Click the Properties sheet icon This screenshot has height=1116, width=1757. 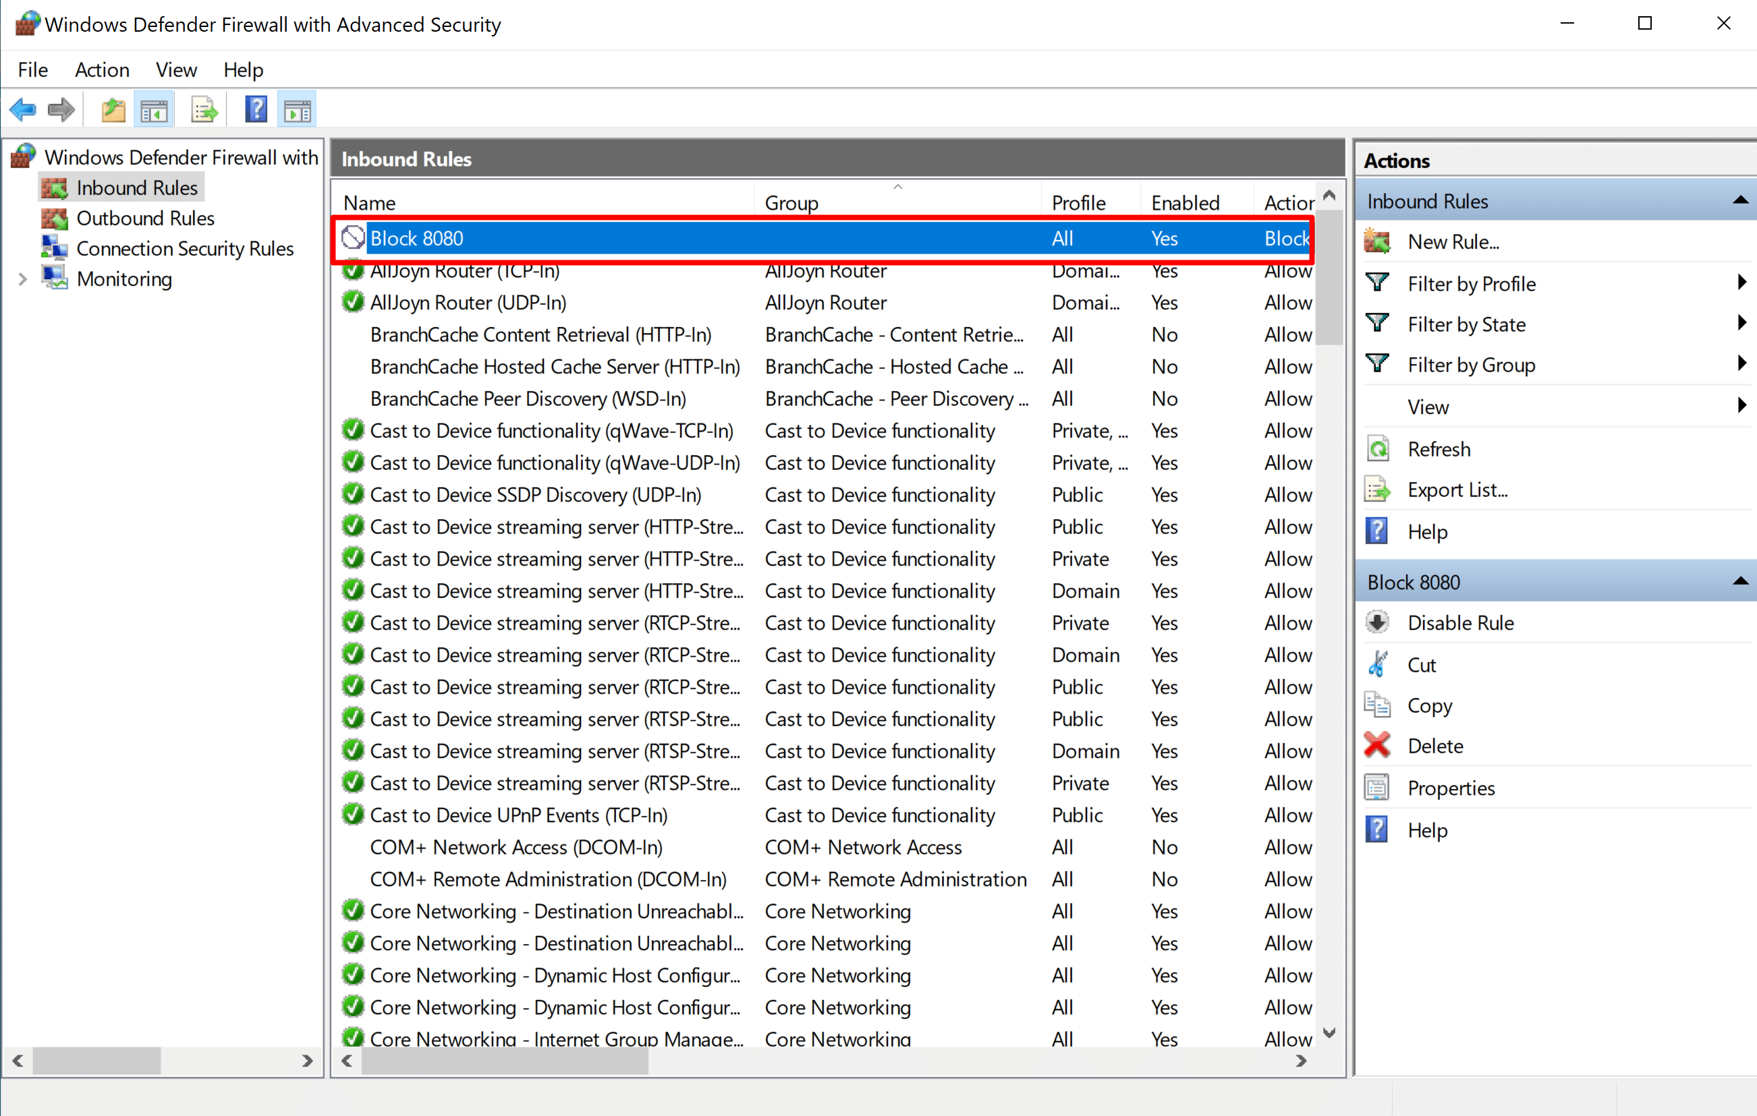coord(1378,787)
